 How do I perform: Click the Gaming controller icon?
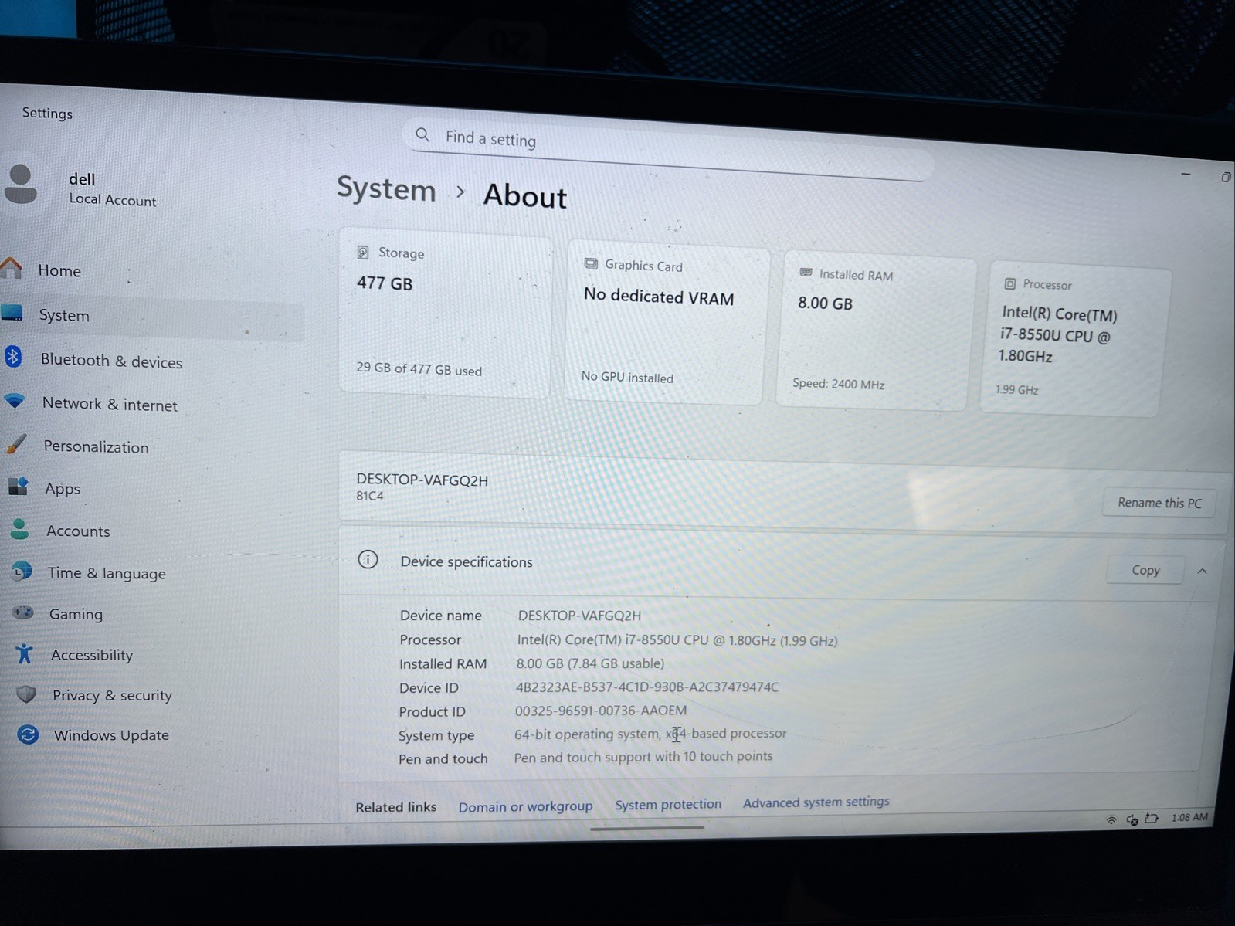[23, 612]
